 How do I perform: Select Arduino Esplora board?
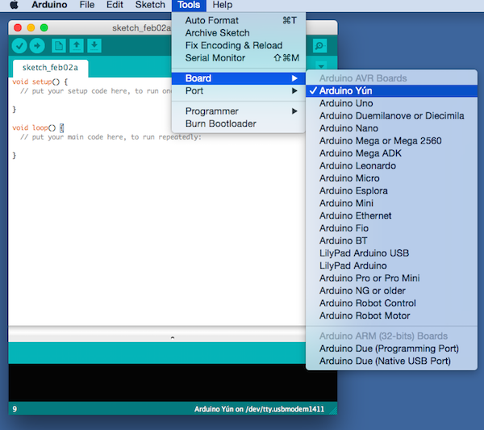[x=391, y=190]
